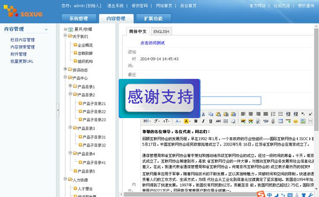The height and width of the screenshot is (197, 319).
Task: Click the Sogou 中 language mode icon
Action: [269, 195]
